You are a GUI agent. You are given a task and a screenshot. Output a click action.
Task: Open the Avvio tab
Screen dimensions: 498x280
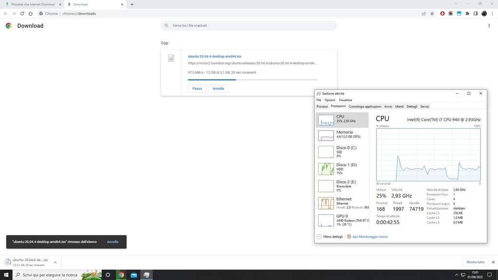coord(388,106)
